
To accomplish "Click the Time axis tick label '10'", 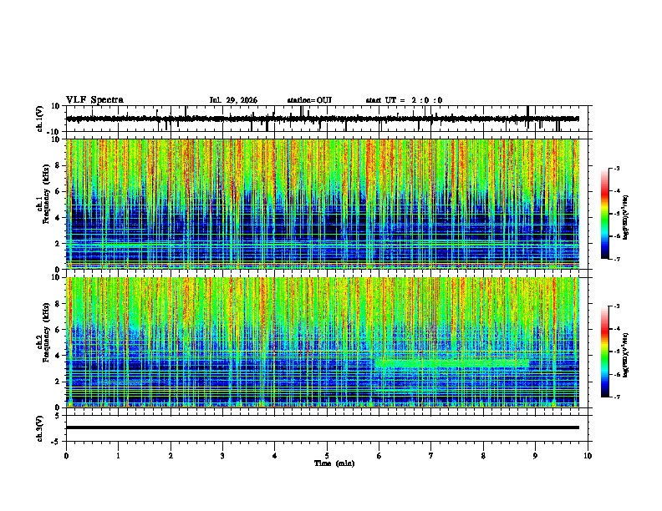I will [588, 456].
